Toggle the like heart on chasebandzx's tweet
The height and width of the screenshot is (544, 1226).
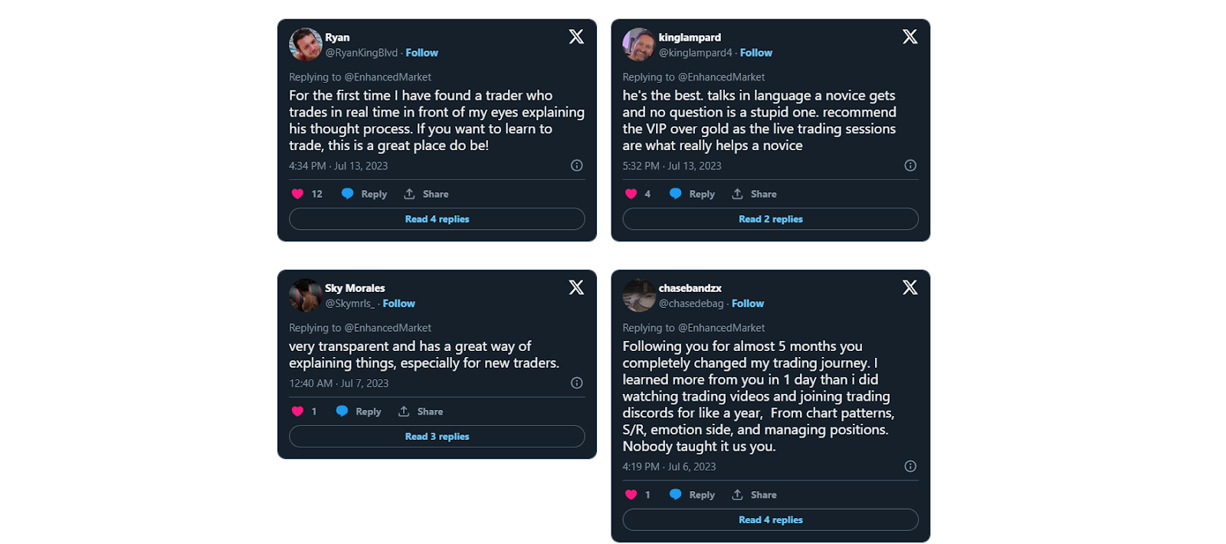(631, 494)
